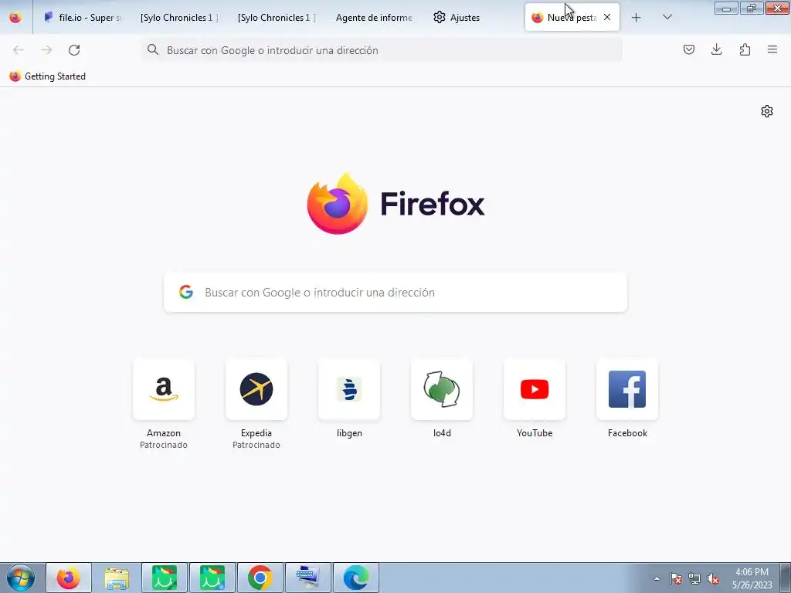This screenshot has height=593, width=791.
Task: Open Windows Explorer from the taskbar
Action: [x=117, y=578]
